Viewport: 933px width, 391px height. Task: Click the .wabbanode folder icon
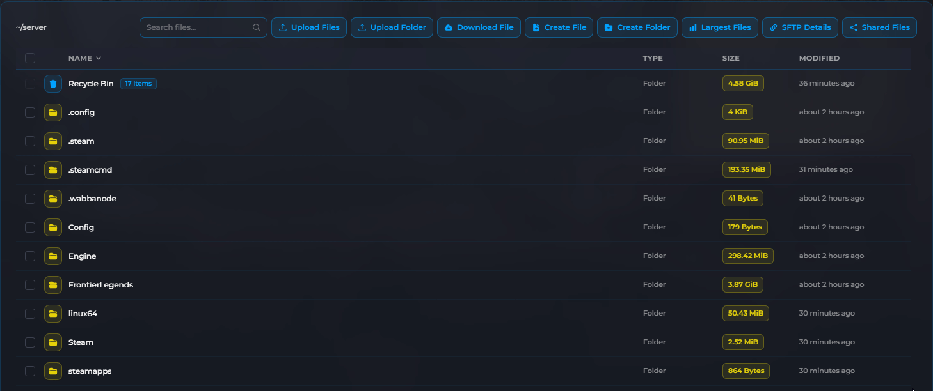pyautogui.click(x=53, y=199)
